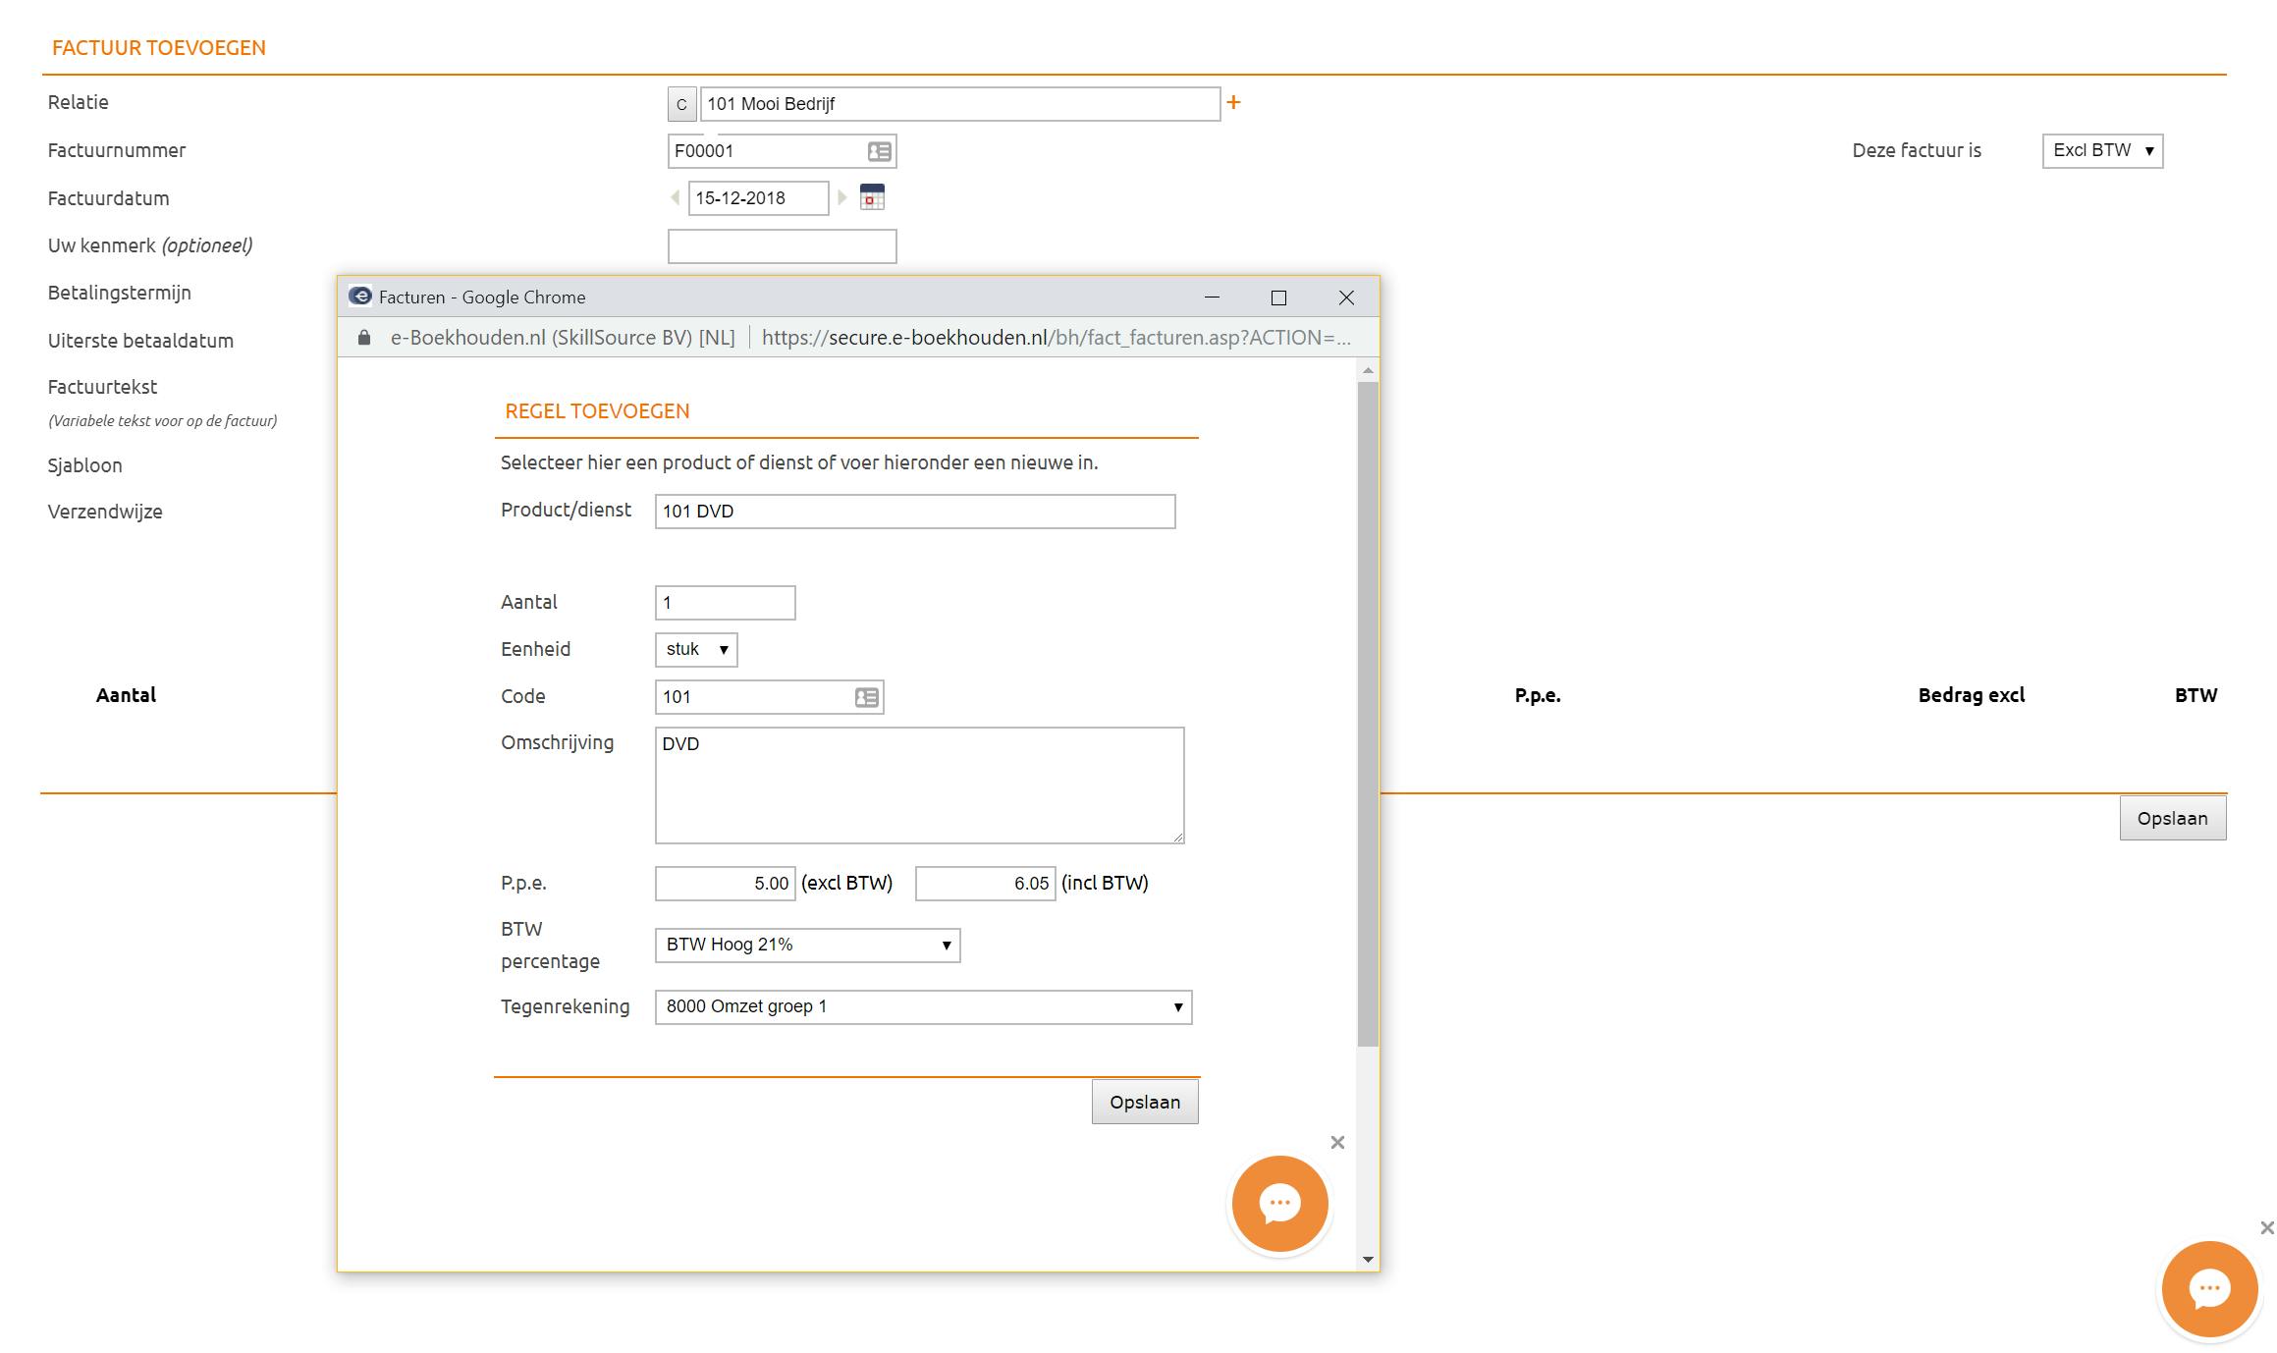Save the line with popup Opslaan button
Viewport: 2277px width, 1353px height.
pos(1144,1103)
